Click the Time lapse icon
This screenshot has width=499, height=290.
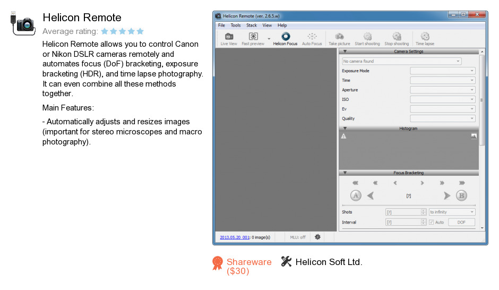coord(425,39)
